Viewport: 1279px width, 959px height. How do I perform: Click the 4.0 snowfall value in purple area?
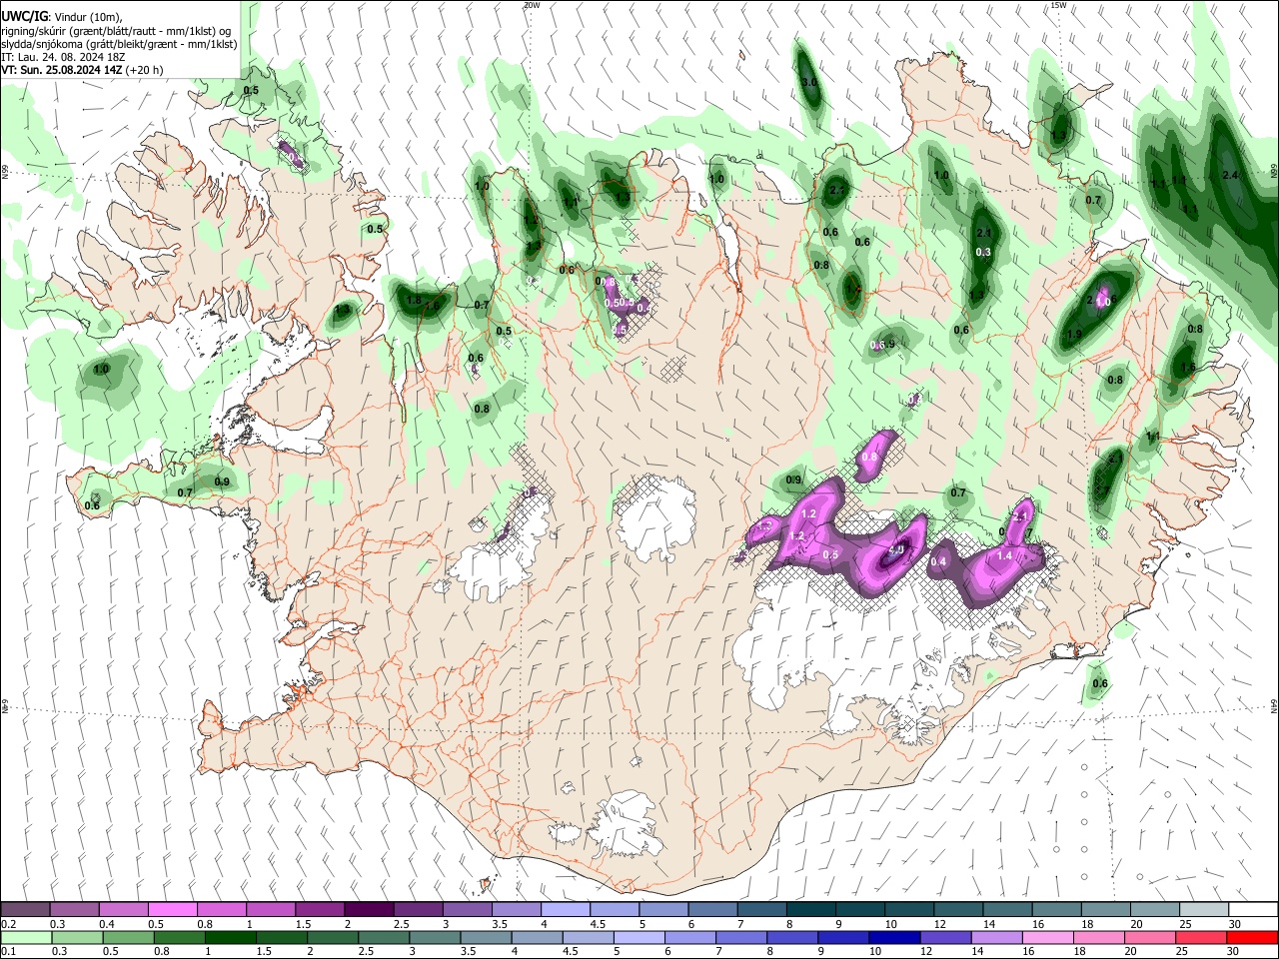pos(895,549)
